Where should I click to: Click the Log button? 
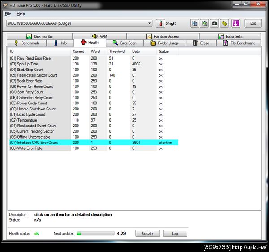click(175, 233)
